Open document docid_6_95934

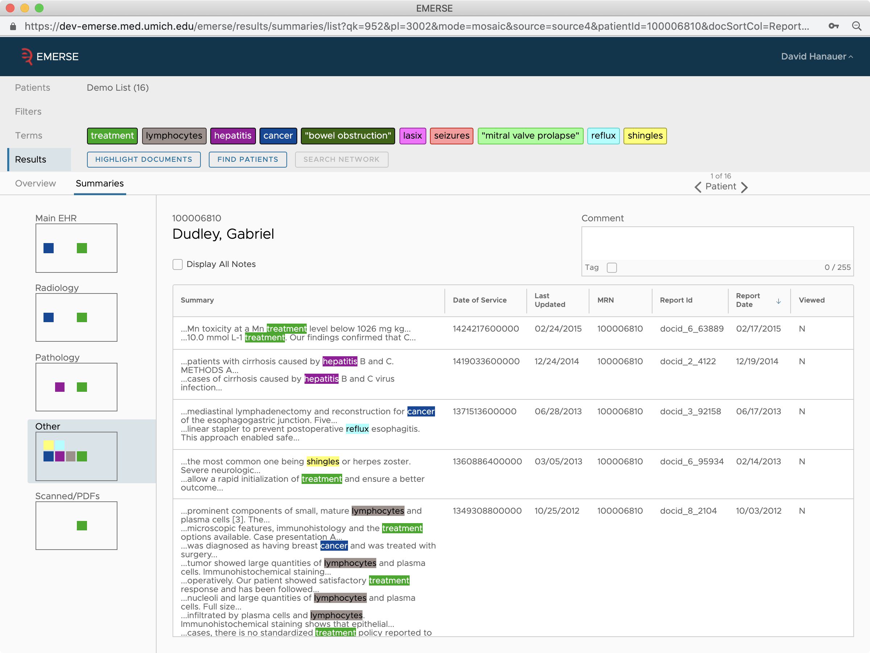tap(691, 461)
